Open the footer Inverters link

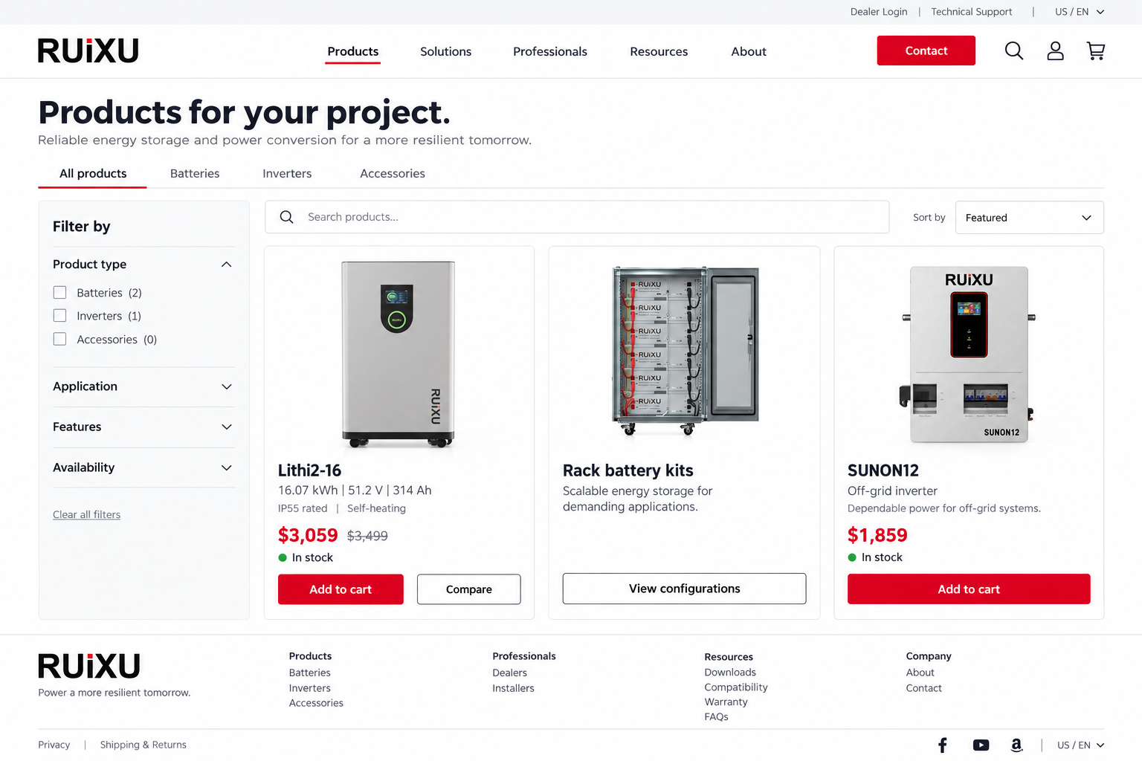[309, 688]
